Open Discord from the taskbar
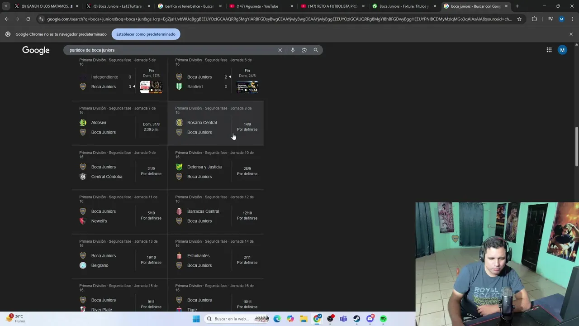 (370, 319)
